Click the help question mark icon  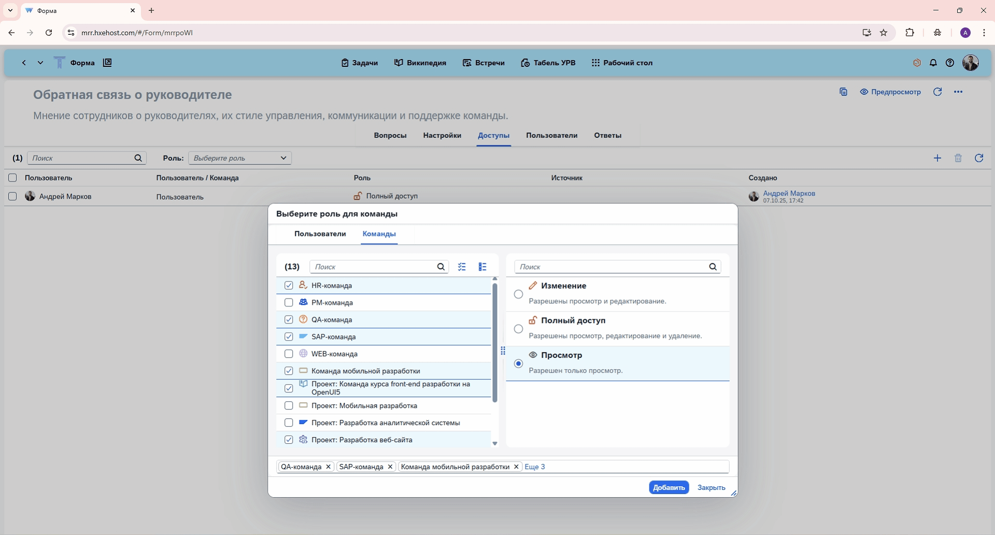(949, 63)
